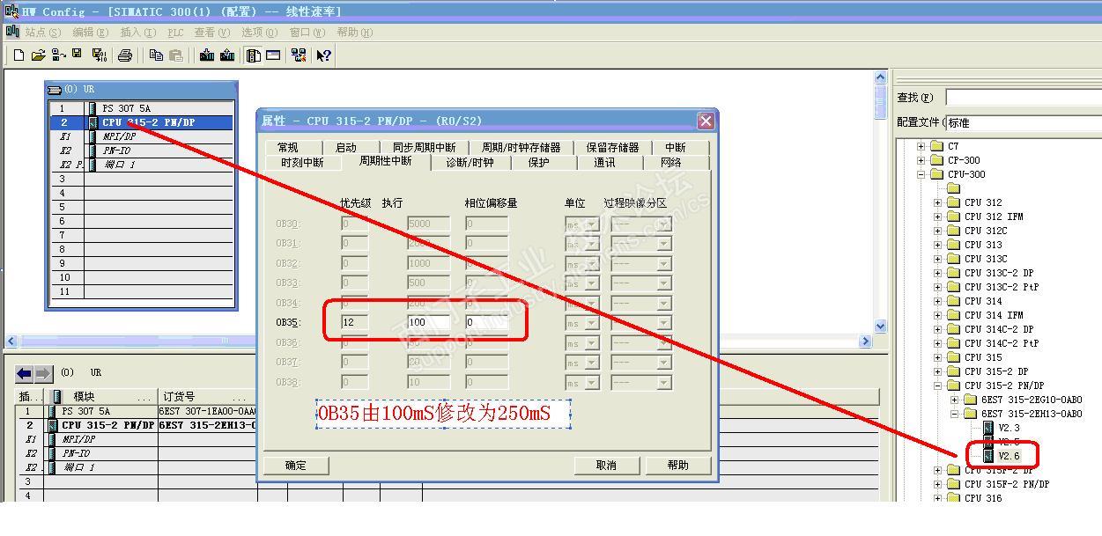1102x536 pixels.
Task: Click the rack pane vertical scrollbar down arrow
Action: [x=879, y=326]
